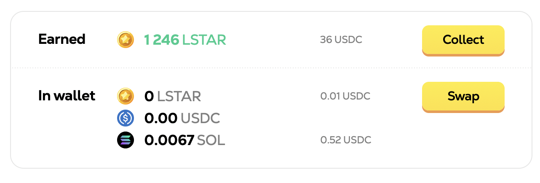The image size is (540, 183).
Task: Click the LSTAR coin icon in Earned row
Action: (125, 40)
